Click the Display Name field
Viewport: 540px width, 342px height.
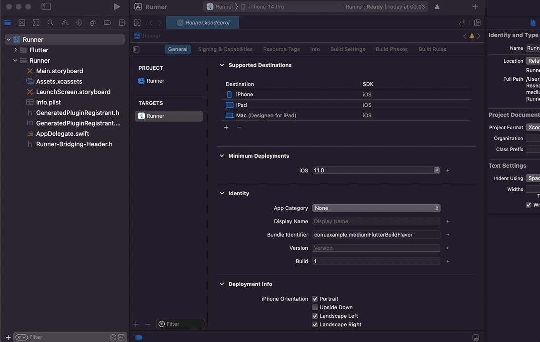tap(376, 221)
